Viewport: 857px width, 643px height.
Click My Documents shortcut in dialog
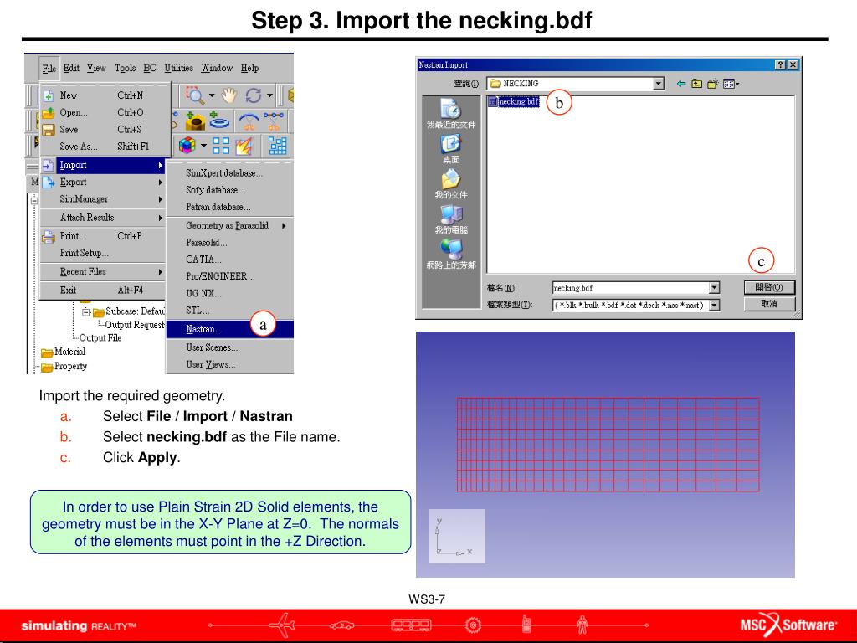451,183
